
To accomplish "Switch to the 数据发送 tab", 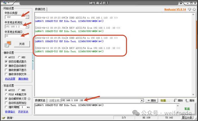I will point(40,100).
